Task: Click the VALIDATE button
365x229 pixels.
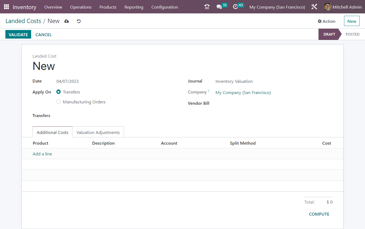Action: 18,34
